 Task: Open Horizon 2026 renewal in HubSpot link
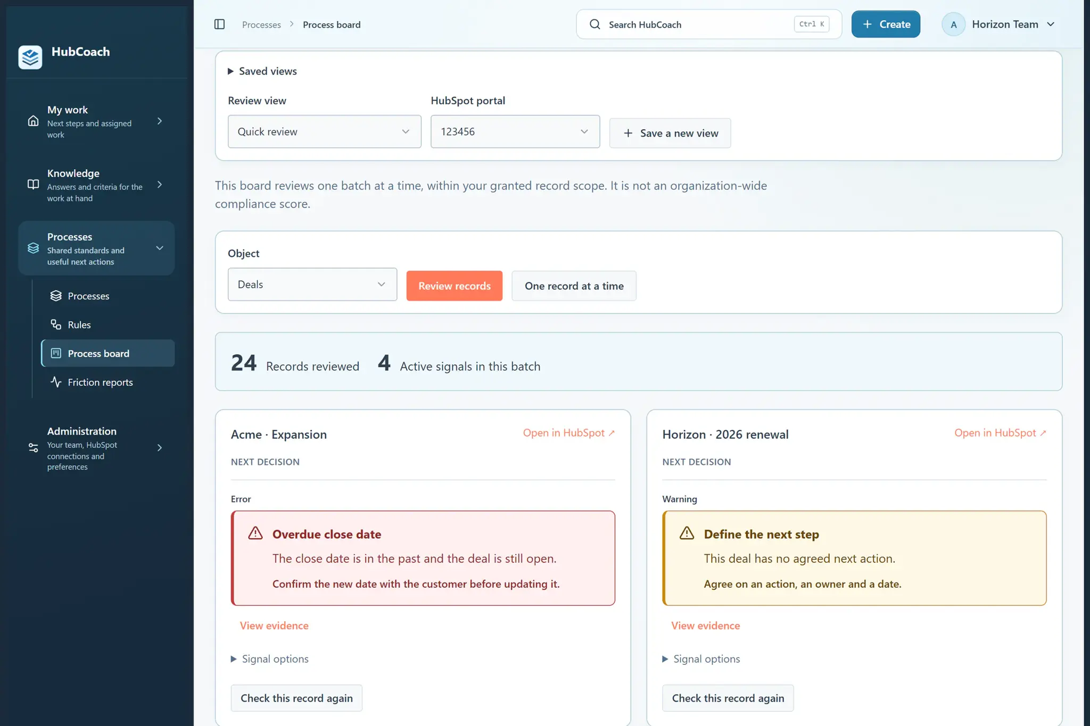click(1001, 433)
